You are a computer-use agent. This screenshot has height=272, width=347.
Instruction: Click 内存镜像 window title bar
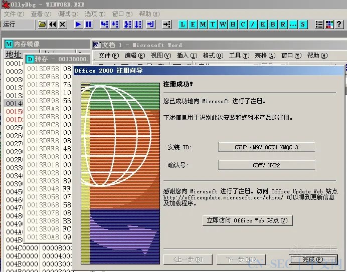click(47, 44)
